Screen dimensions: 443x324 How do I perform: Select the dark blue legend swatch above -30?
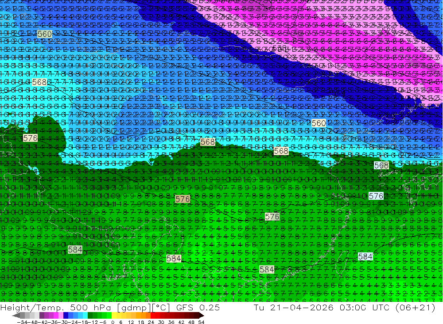click(66, 315)
